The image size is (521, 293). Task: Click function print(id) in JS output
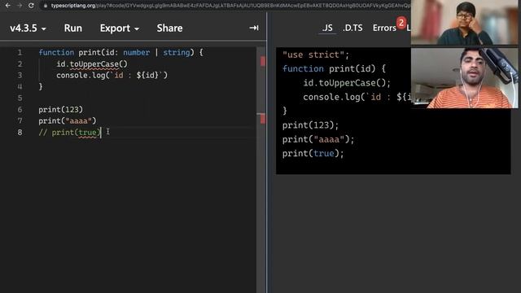click(x=334, y=68)
